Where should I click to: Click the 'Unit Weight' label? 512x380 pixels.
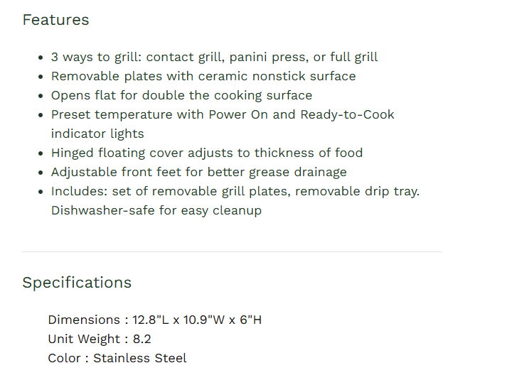[84, 339]
